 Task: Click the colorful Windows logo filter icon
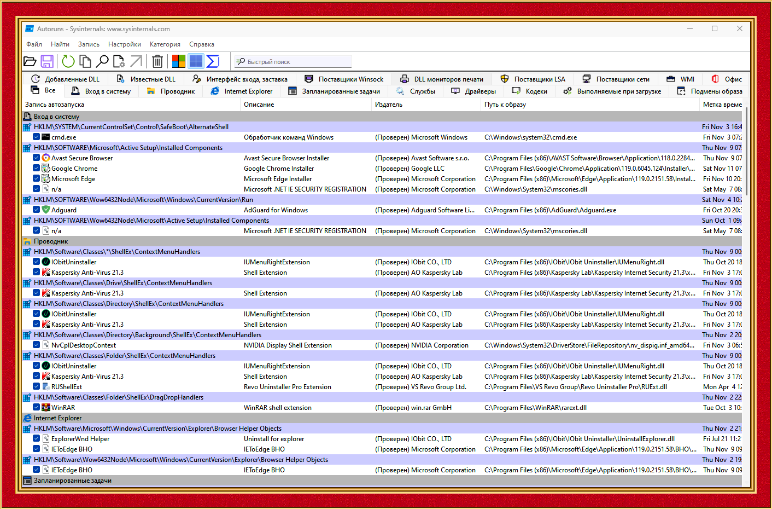click(x=179, y=61)
